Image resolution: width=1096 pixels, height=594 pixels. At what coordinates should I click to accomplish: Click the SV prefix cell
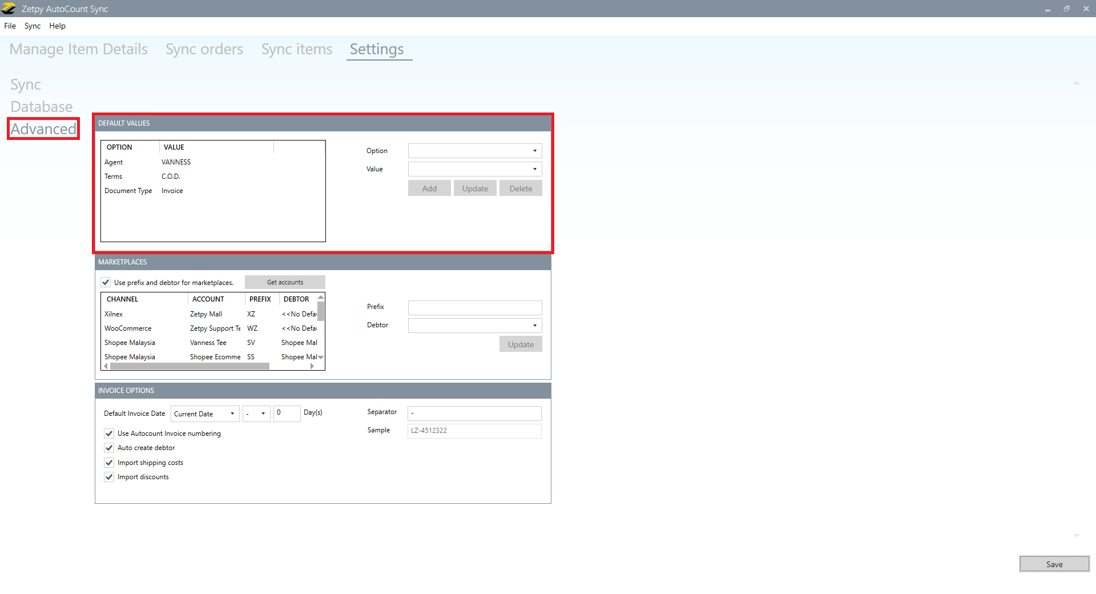[251, 343]
